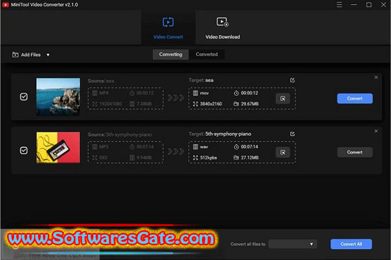Open the sea video thumbnail
The height and width of the screenshot is (260, 391).
click(58, 96)
